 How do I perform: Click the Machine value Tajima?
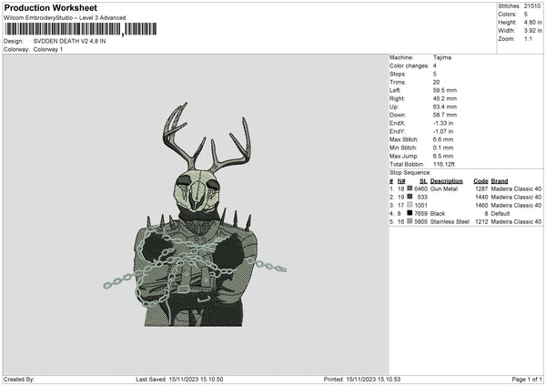tap(442, 57)
